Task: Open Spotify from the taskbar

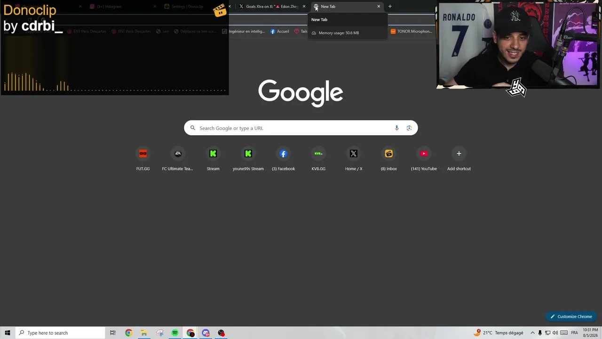Action: click(175, 333)
